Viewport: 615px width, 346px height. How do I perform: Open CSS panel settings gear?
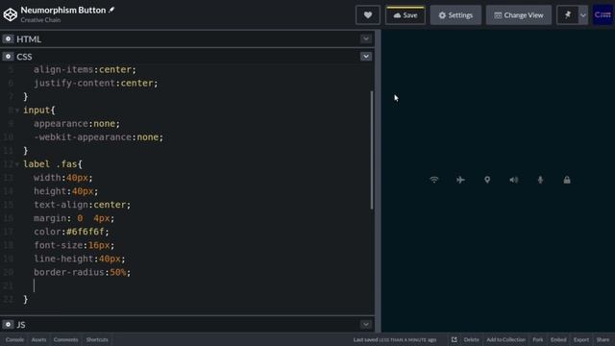coord(8,57)
